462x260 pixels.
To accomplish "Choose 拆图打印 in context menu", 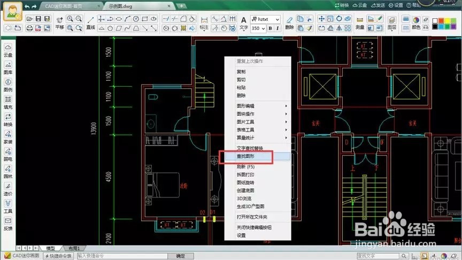I will [258, 174].
